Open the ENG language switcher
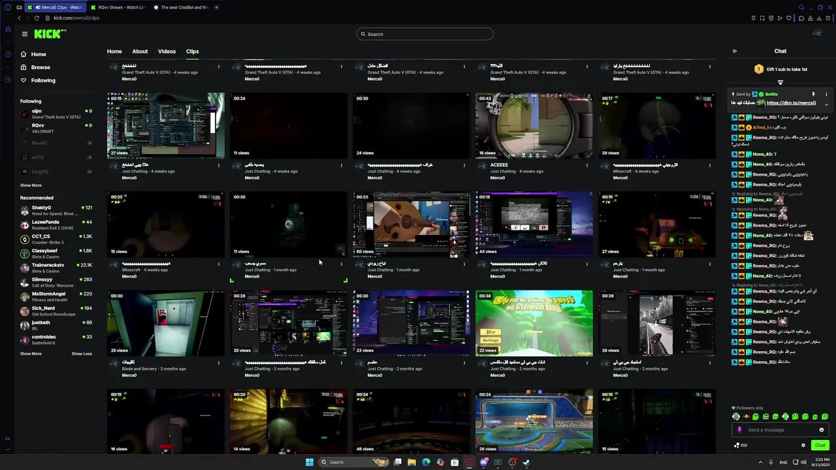Image resolution: width=836 pixels, height=470 pixels. 783,462
